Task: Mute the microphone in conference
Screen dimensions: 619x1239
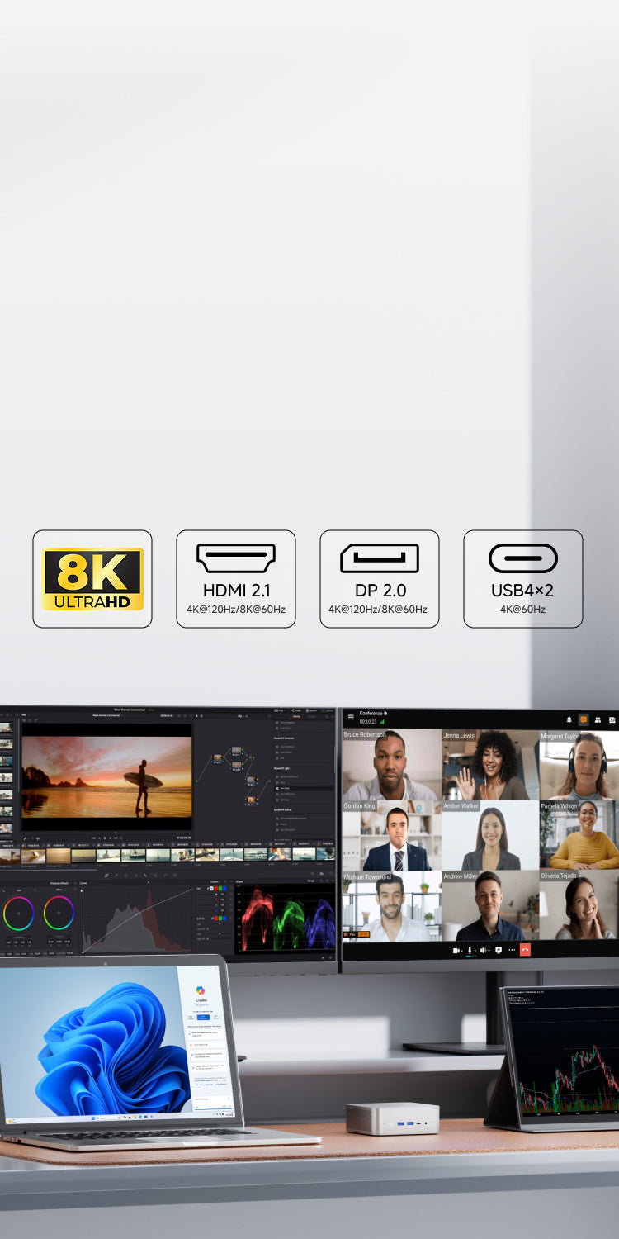Action: point(470,950)
